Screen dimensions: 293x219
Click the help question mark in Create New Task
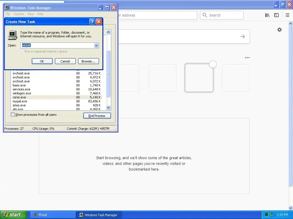[x=92, y=22]
